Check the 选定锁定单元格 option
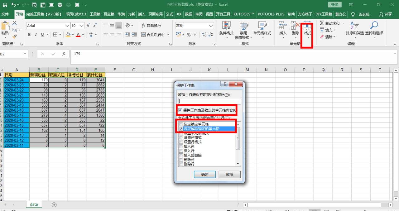Screen dimensions: 399x211 click(x=181, y=124)
